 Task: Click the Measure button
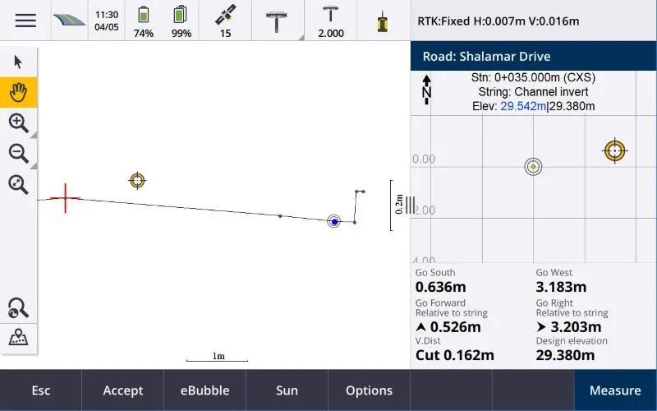pos(615,390)
